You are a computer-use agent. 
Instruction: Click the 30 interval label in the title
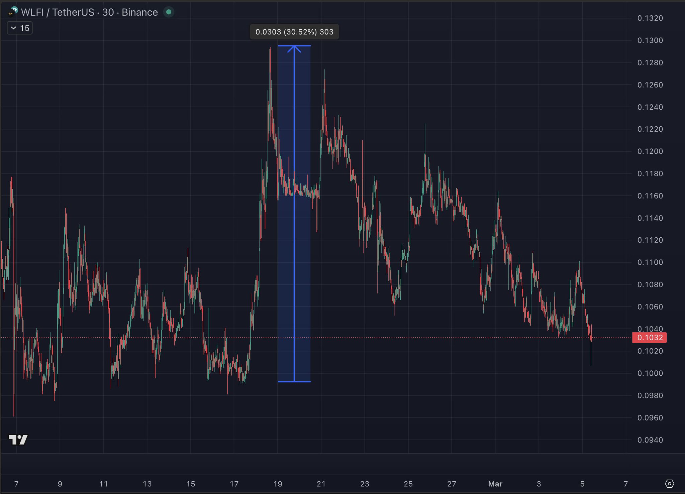point(108,12)
